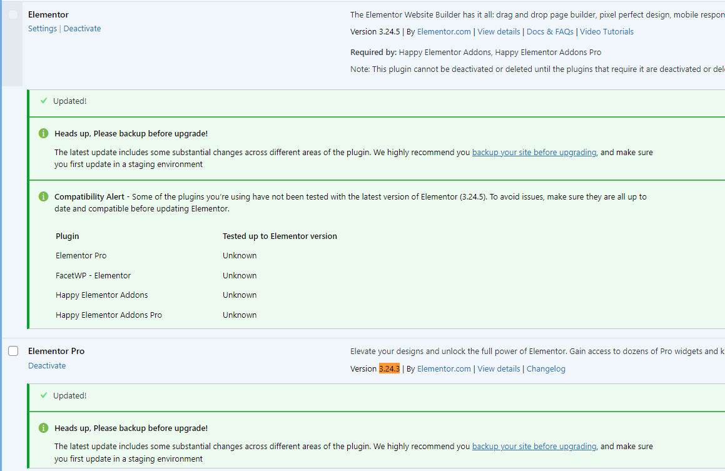The image size is (725, 471).
Task: Click the info icon in Elementor Pro's Heads up notice
Action: tap(43, 428)
